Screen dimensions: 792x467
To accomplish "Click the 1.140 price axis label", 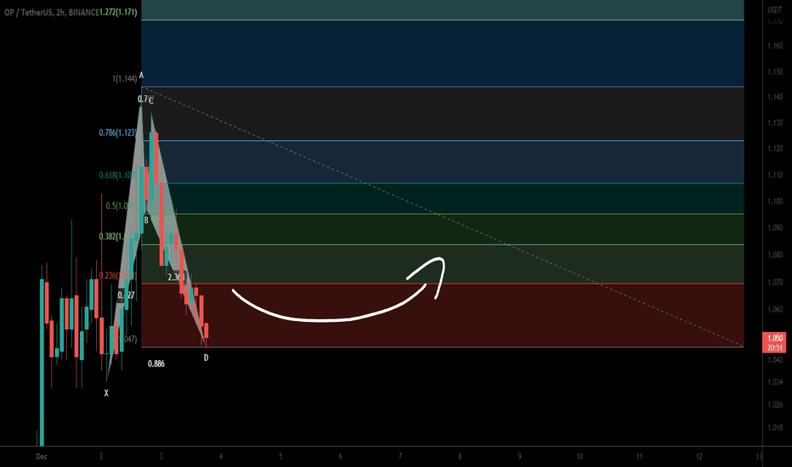I will pos(775,97).
